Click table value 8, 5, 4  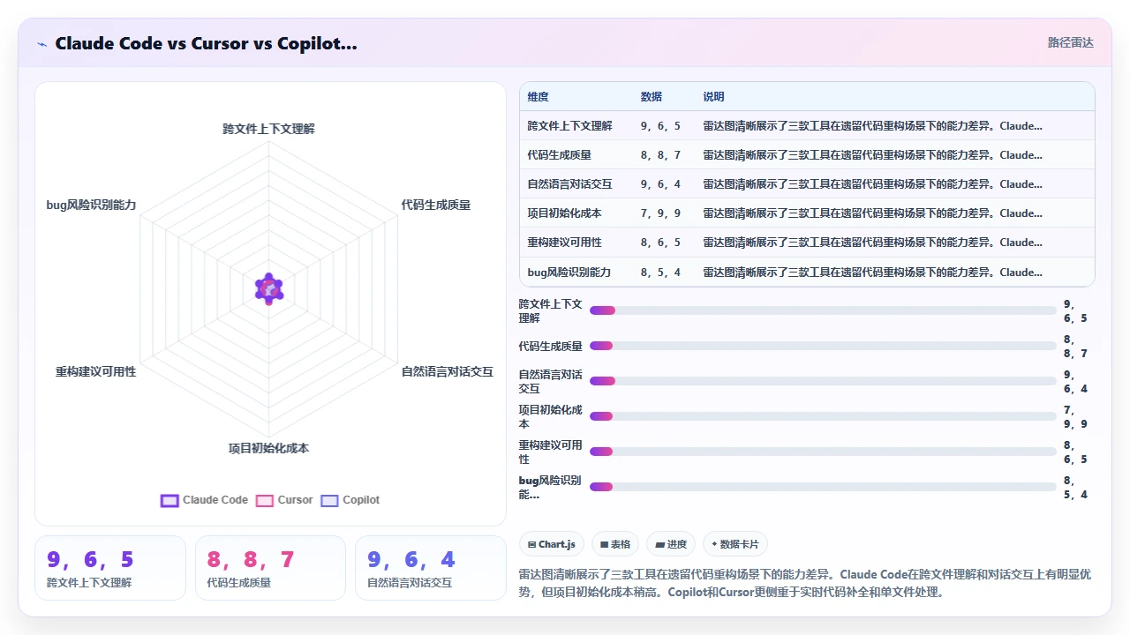click(661, 273)
